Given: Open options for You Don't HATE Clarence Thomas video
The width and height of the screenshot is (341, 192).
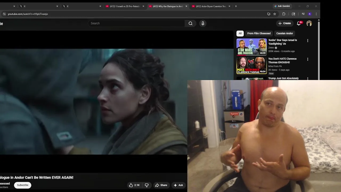Looking at the screenshot, I should 308,59.
